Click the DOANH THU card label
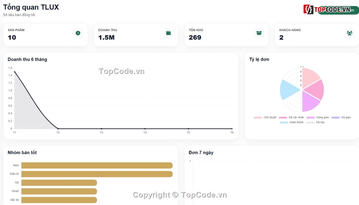359x205 pixels. tap(108, 30)
